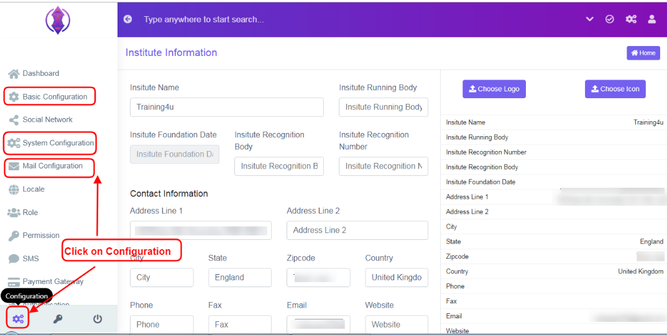Click the Home button
667x335 pixels.
643,53
